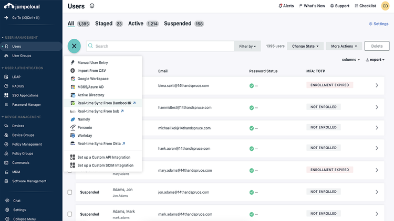Viewport: 394px width, 221px height.
Task: Click the user Search field
Action: 160,46
